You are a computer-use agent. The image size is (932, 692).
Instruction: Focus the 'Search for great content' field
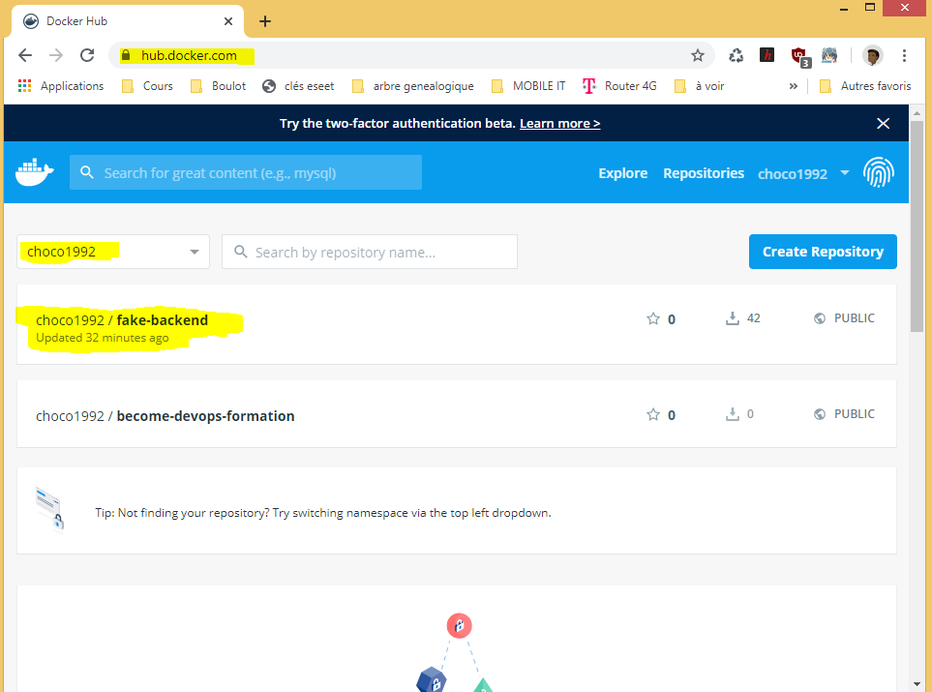click(x=246, y=172)
